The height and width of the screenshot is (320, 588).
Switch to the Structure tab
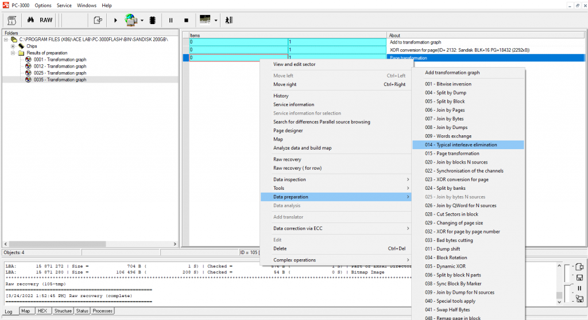click(63, 311)
